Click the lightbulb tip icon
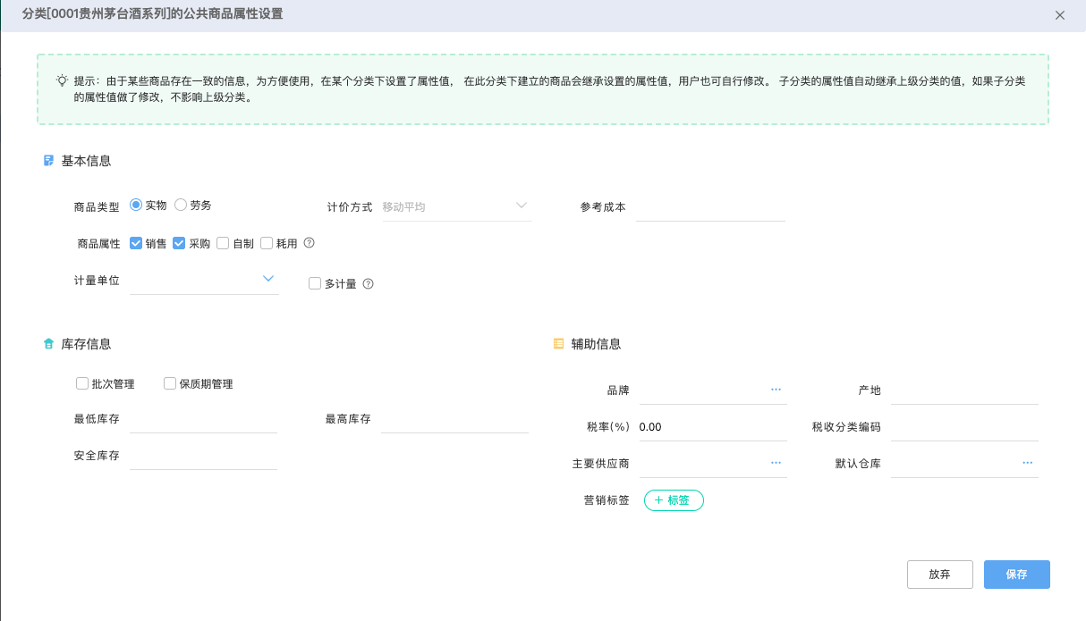This screenshot has height=621, width=1086. click(x=62, y=80)
